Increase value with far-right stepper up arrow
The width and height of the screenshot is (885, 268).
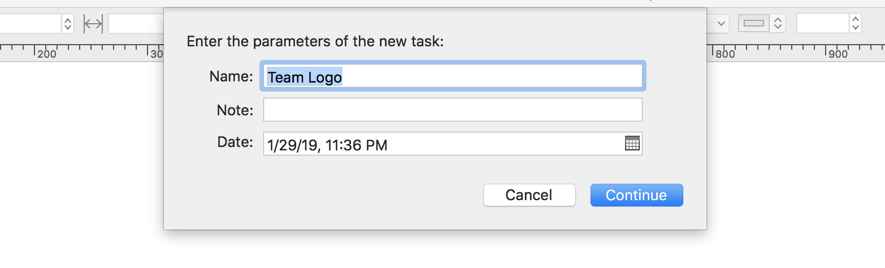tap(856, 19)
